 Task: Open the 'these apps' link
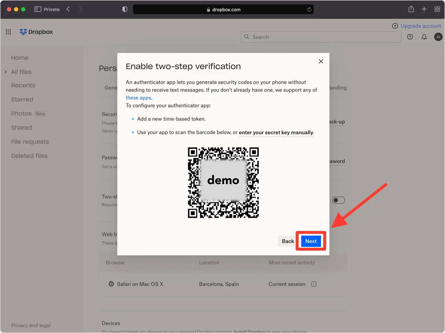(x=138, y=98)
